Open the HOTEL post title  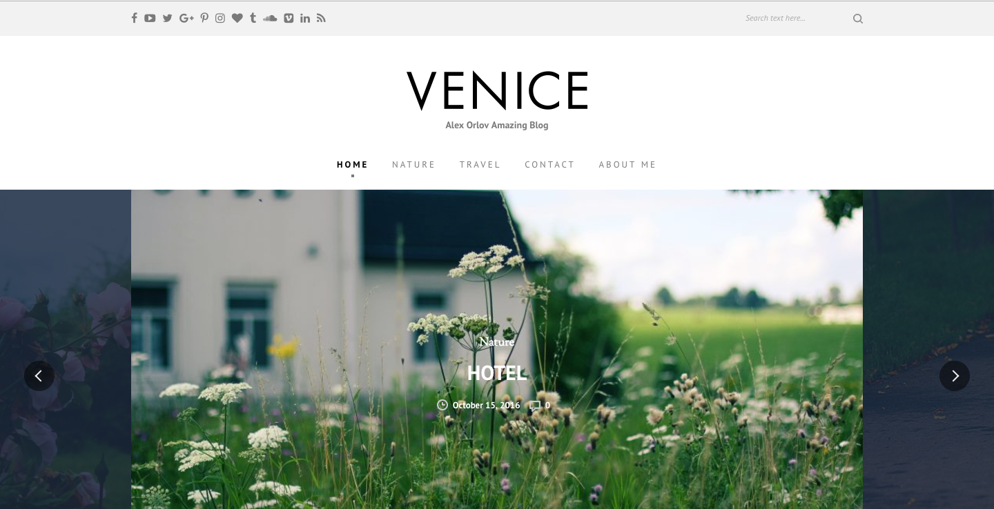(x=497, y=373)
